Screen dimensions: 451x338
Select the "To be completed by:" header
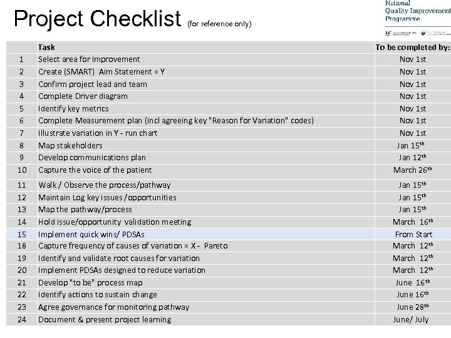point(412,47)
